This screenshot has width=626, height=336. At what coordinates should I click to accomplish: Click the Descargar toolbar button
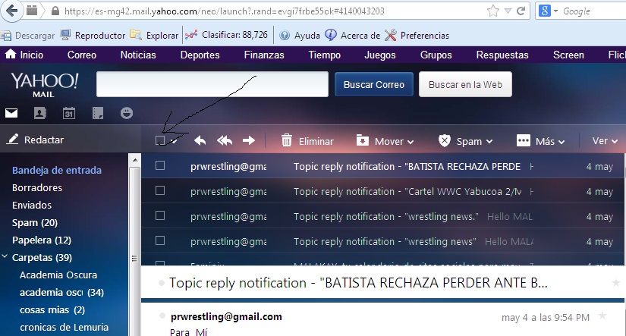click(x=27, y=36)
